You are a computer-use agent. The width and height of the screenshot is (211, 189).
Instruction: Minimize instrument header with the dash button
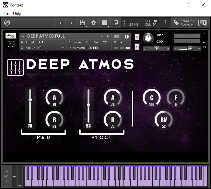point(205,38)
